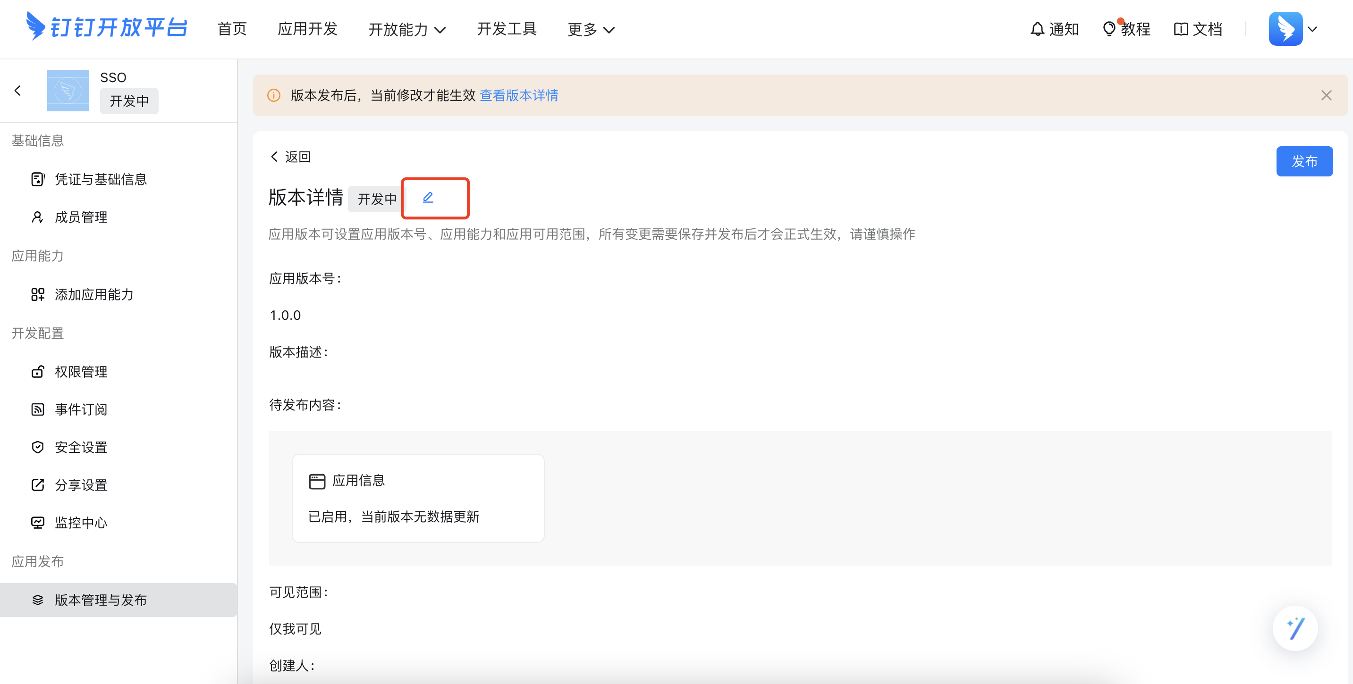Screen dimensions: 1353x684
Task: Click the 应用信息 card
Action: (418, 498)
